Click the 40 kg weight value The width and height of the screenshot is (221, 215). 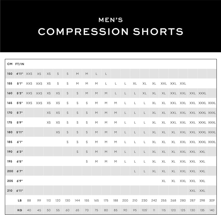pos(29,210)
